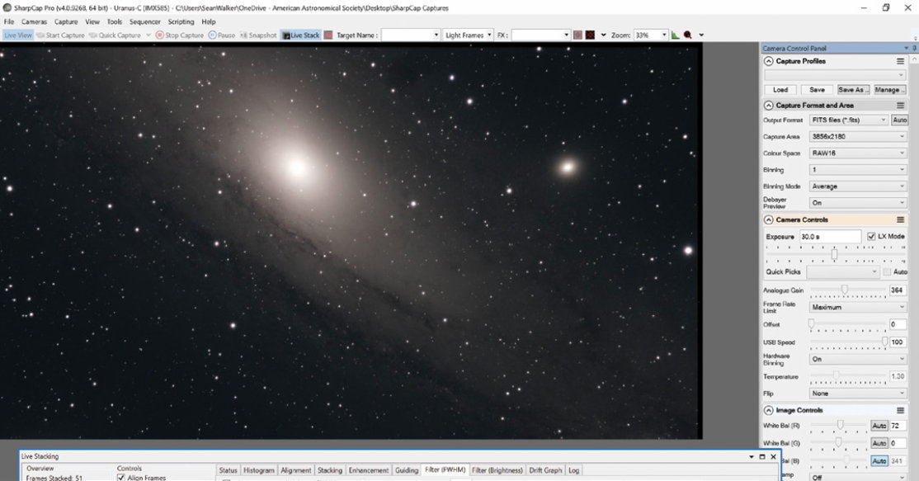Open the Capture Profiles hamburger menu

(900, 61)
